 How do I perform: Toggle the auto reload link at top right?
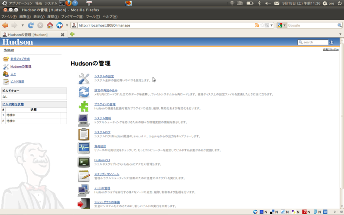331,49
